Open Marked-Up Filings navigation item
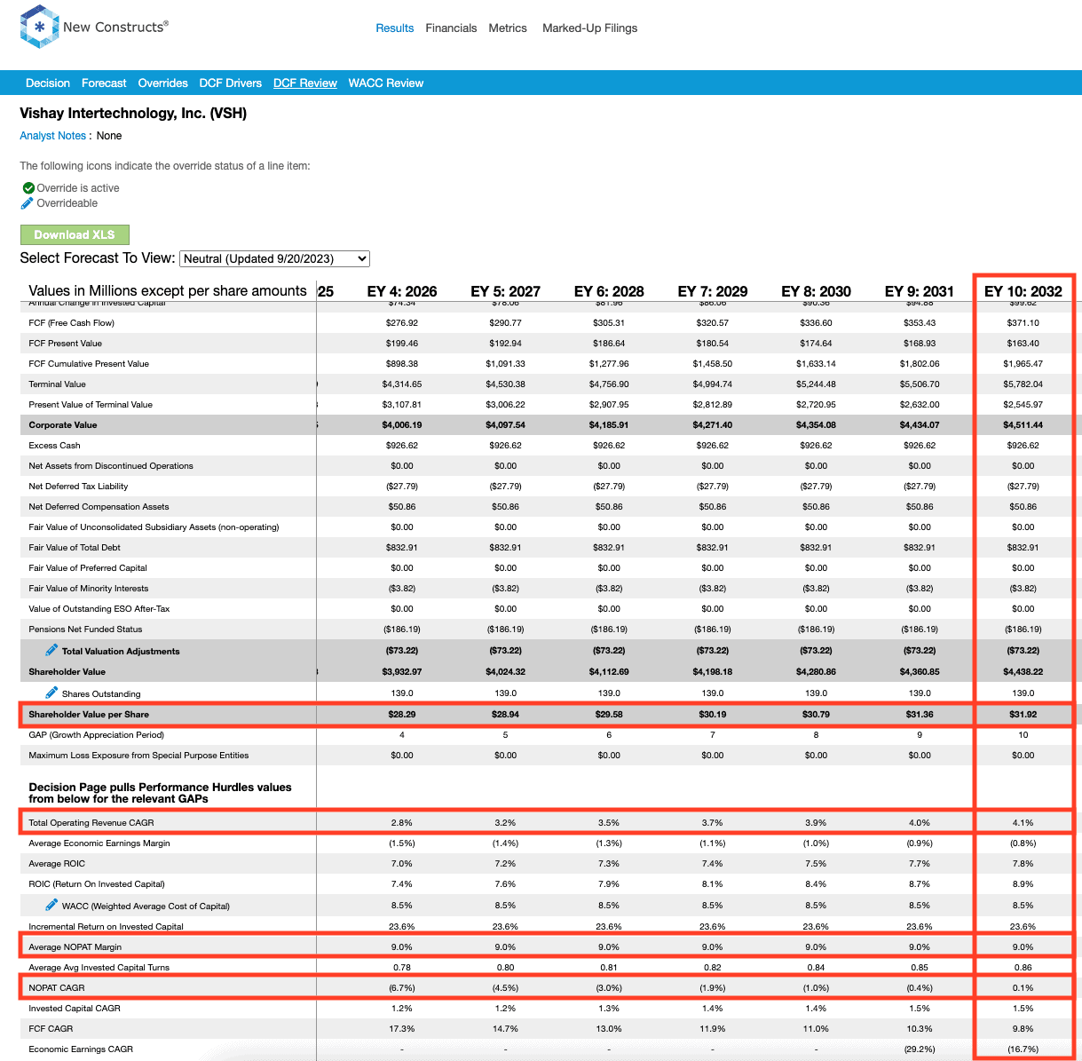 click(x=589, y=28)
